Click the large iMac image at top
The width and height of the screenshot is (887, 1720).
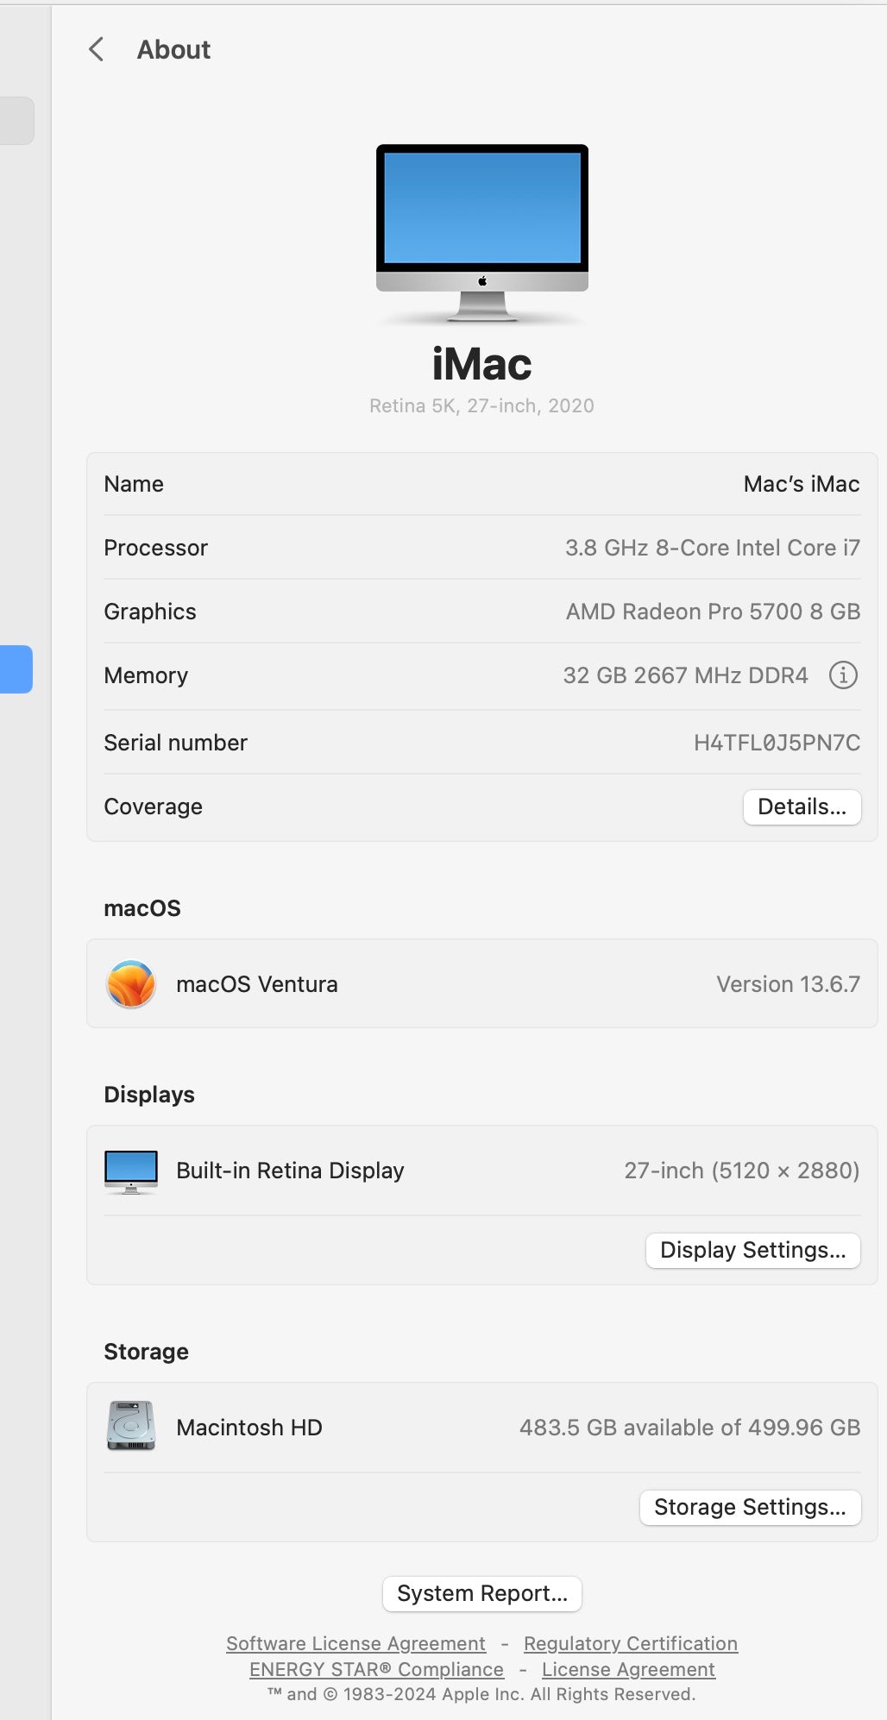click(x=481, y=233)
